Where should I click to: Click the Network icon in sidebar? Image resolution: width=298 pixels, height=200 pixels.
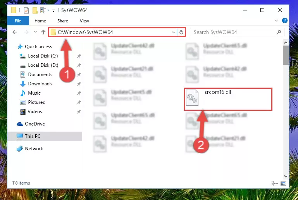click(20, 149)
